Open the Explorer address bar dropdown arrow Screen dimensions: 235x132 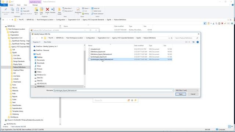[228, 20]
